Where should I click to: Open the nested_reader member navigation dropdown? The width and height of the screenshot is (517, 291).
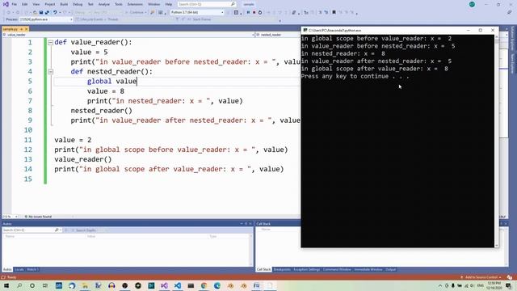coord(278,35)
